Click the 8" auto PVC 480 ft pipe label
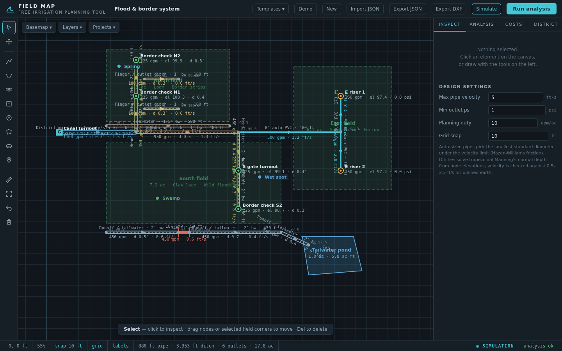562x351 pixels. (289, 128)
